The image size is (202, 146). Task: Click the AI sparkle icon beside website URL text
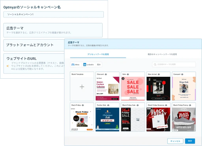8,66
